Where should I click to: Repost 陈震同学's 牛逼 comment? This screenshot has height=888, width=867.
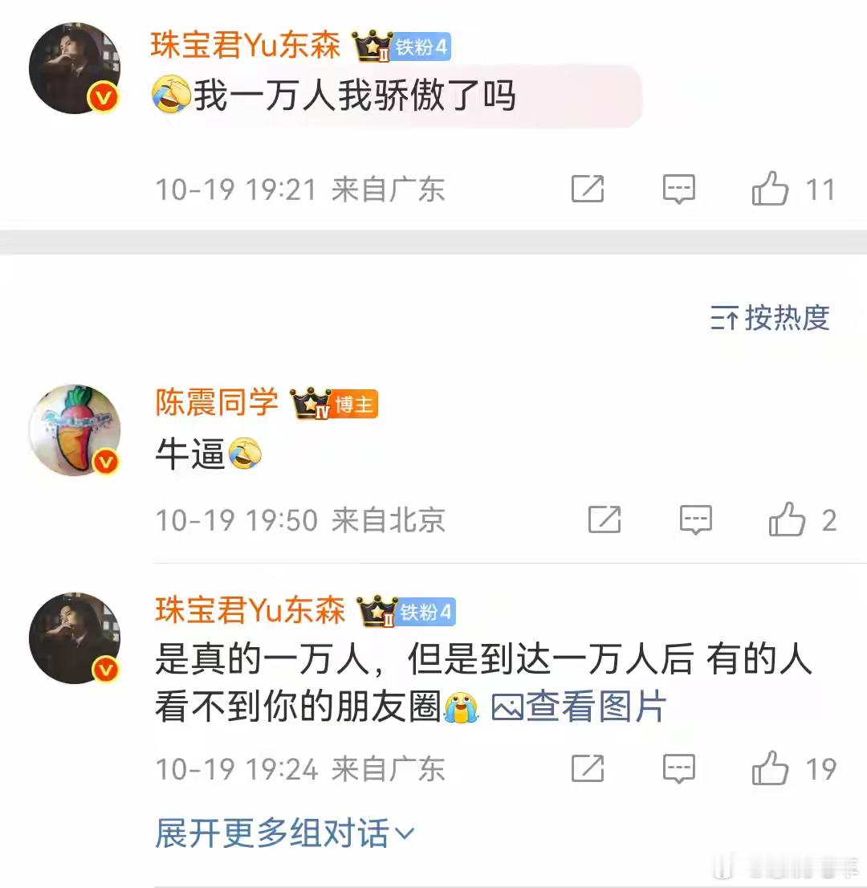[604, 519]
